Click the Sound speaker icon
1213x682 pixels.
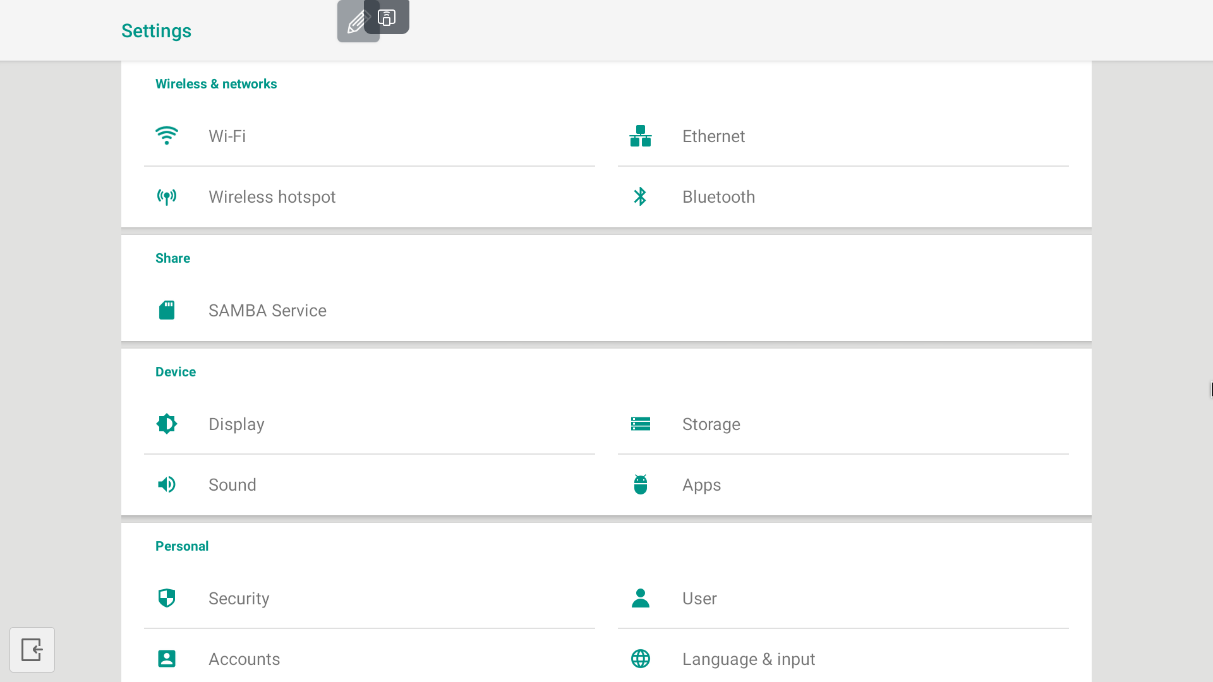[167, 484]
